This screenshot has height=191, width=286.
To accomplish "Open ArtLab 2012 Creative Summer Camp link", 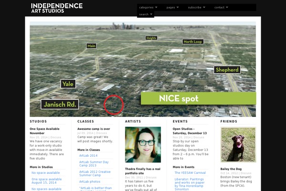I will pos(95,173).
